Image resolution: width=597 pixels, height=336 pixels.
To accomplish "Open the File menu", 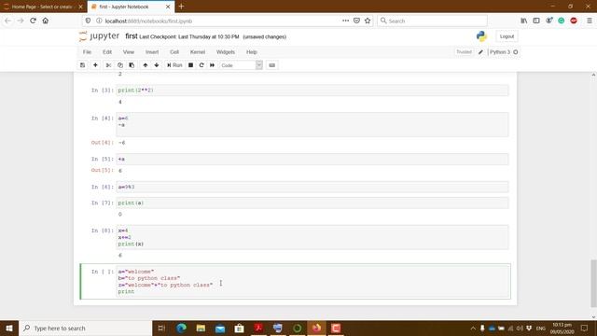I will coord(87,52).
